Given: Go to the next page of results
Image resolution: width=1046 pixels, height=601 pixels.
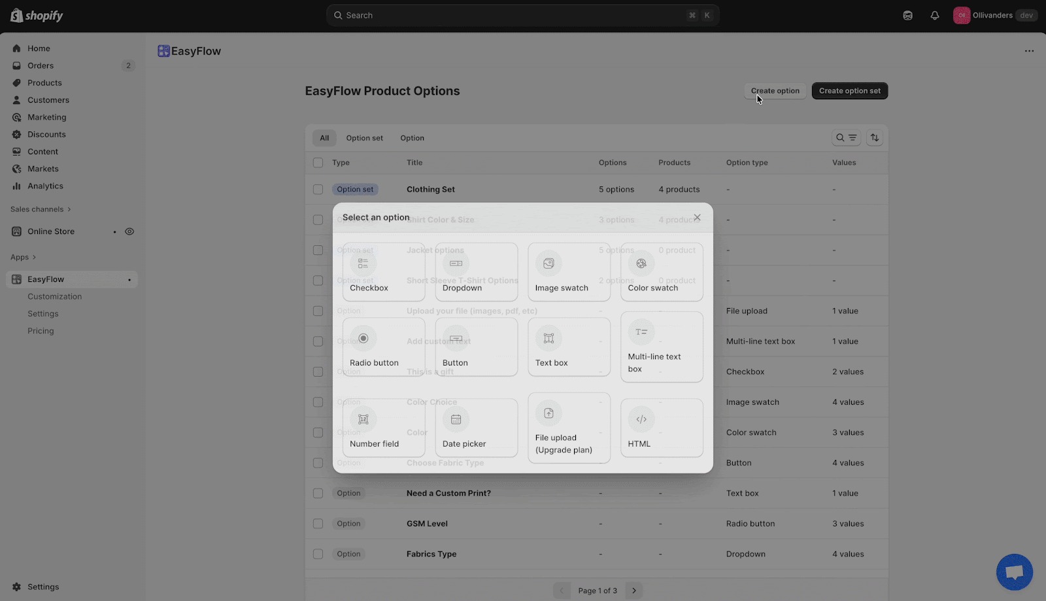Looking at the screenshot, I should (x=633, y=590).
